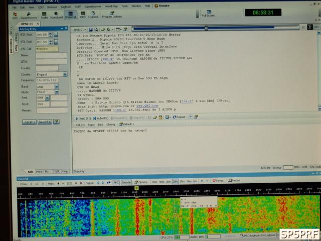Open the BPSK-31 mode dropdown
The height and width of the screenshot is (241, 321).
tap(80, 30)
